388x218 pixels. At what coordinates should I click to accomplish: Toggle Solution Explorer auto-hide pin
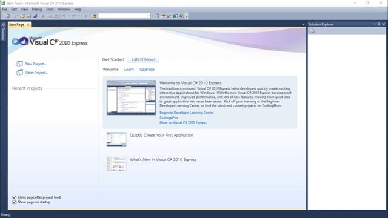pos(379,24)
